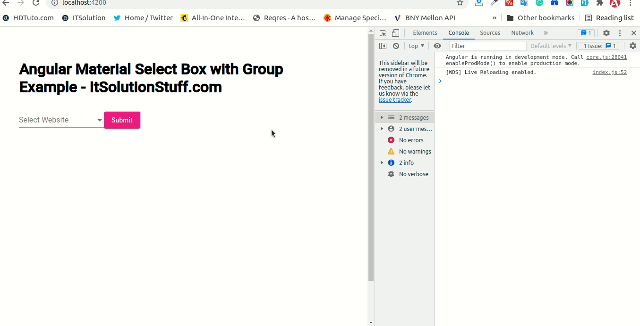640x326 pixels.
Task: Switch to the Elements tab
Action: pos(425,33)
